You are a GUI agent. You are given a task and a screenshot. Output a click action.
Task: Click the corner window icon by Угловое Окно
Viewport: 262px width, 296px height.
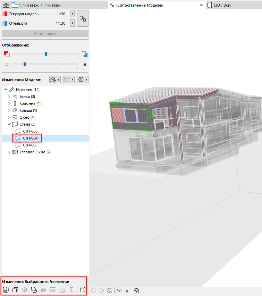(x=15, y=152)
